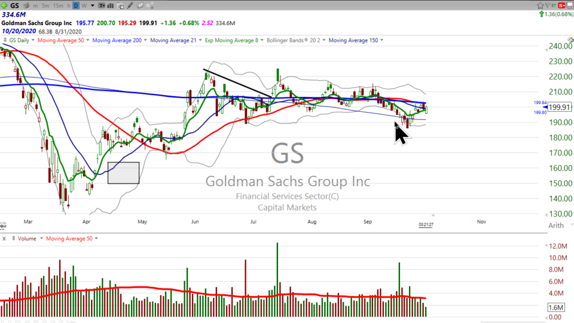Click the notes icon in the toolbar

[x=140, y=5]
